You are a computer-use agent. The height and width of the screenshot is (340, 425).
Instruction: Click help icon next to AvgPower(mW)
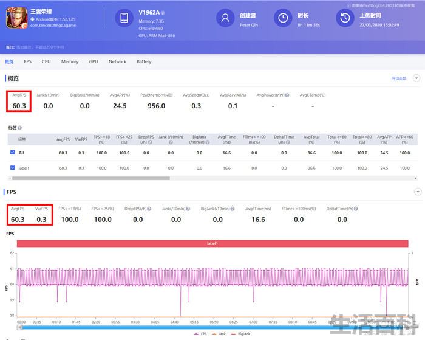click(287, 95)
